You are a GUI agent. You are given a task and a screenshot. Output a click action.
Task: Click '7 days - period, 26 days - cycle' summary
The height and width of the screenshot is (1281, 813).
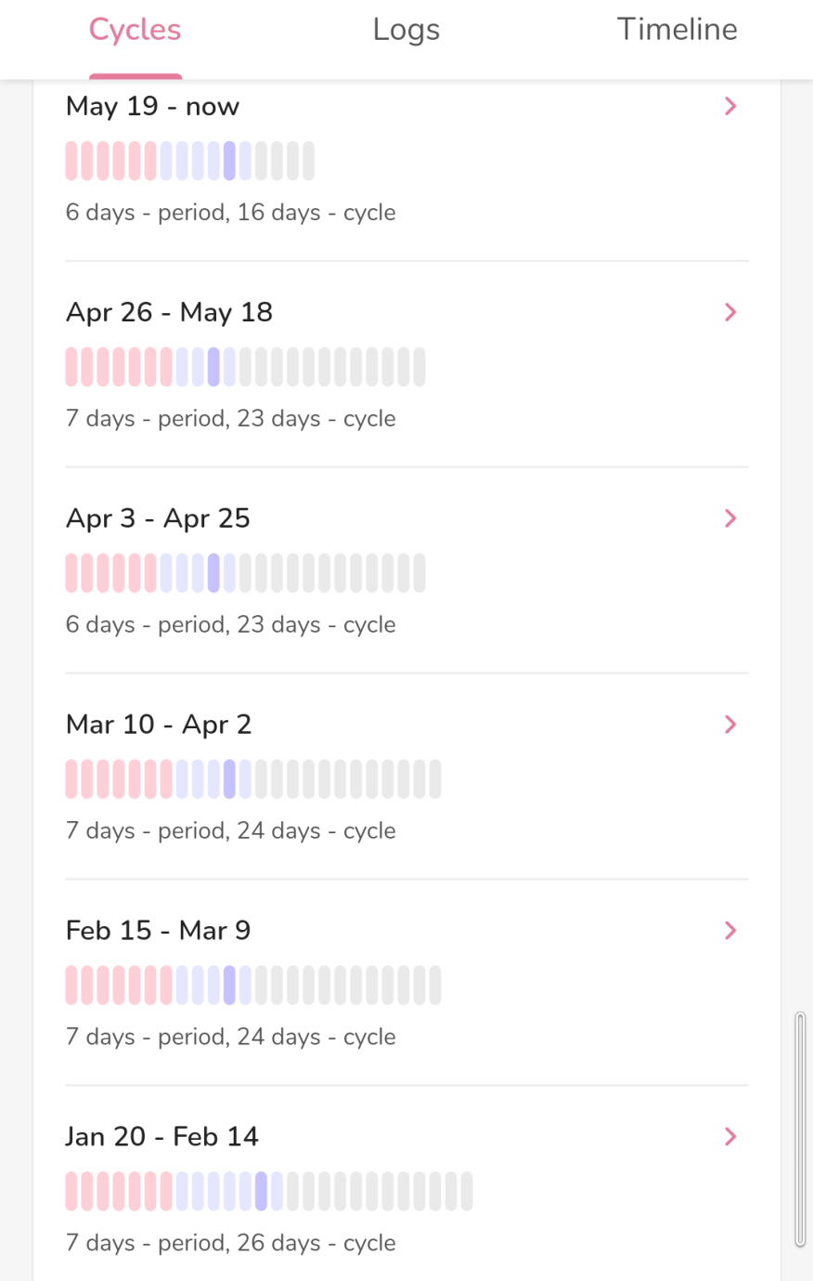coord(230,1243)
